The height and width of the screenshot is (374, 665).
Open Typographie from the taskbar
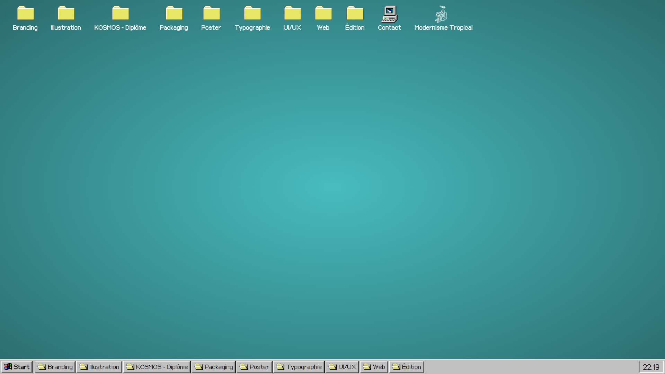(x=299, y=367)
